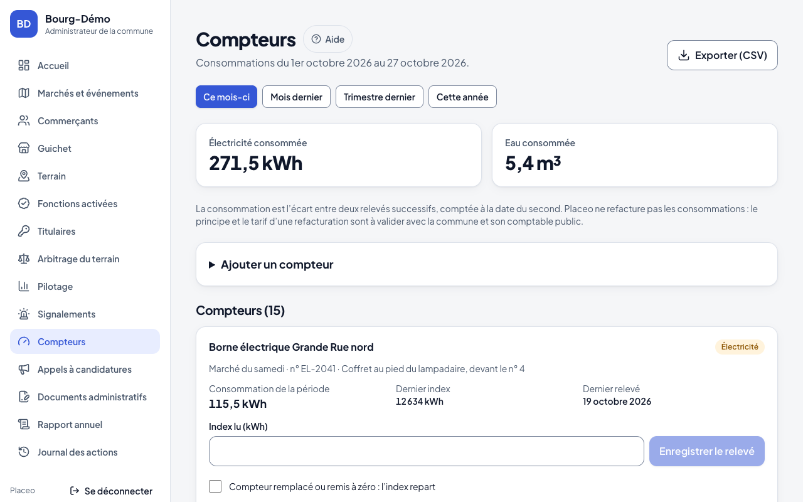Screen dimensions: 803x502
Task: Switch to the Mois dernier period
Action: click(296, 97)
